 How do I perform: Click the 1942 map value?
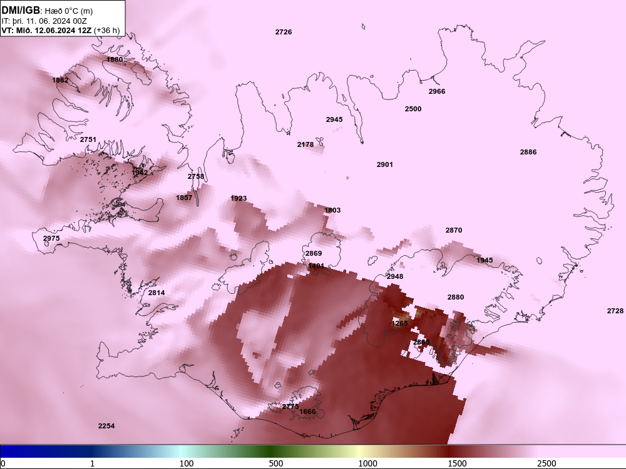(x=140, y=173)
